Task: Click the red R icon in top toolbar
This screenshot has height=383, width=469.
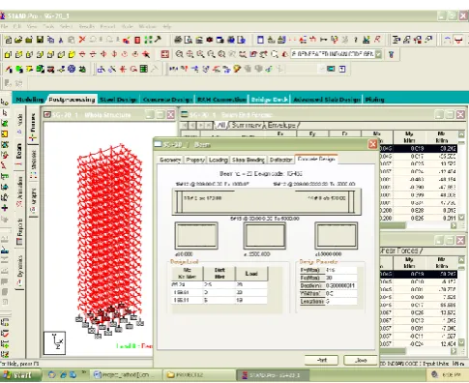Action: (x=377, y=40)
